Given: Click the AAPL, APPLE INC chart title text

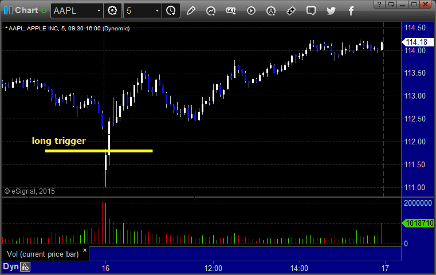Looking at the screenshot, I should pyautogui.click(x=69, y=29).
